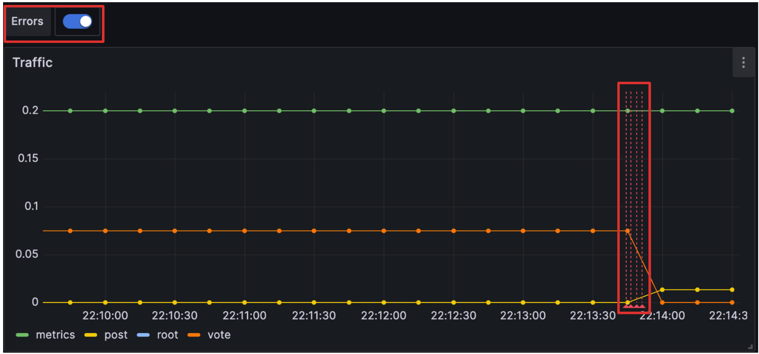Click the yellow post point at 22:14:00
Screen dimensions: 759x354
tap(662, 290)
